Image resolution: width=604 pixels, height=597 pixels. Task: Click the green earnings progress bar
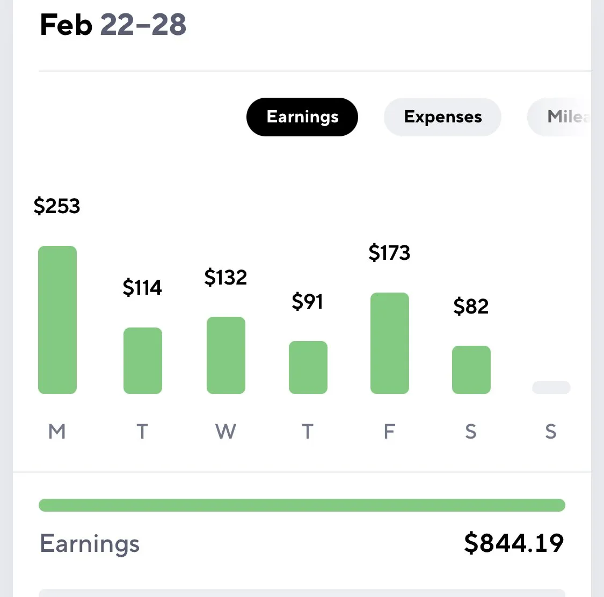pos(302,505)
